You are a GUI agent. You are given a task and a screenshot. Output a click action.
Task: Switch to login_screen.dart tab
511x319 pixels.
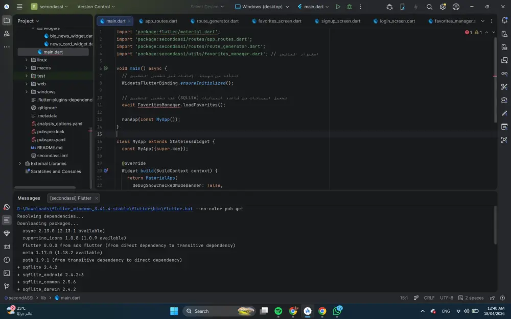[394, 21]
